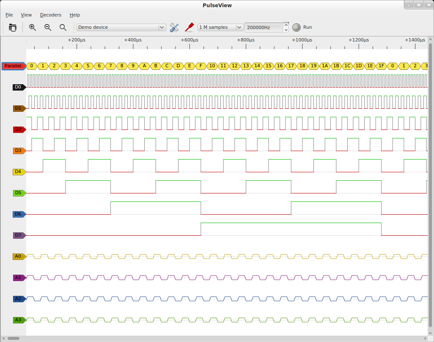Screen dimensions: 434x342
Task: Select the Parallel decoder trace label
Action: (x=13, y=66)
